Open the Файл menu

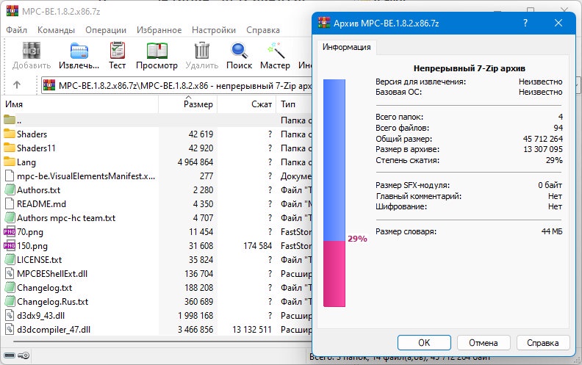point(16,30)
